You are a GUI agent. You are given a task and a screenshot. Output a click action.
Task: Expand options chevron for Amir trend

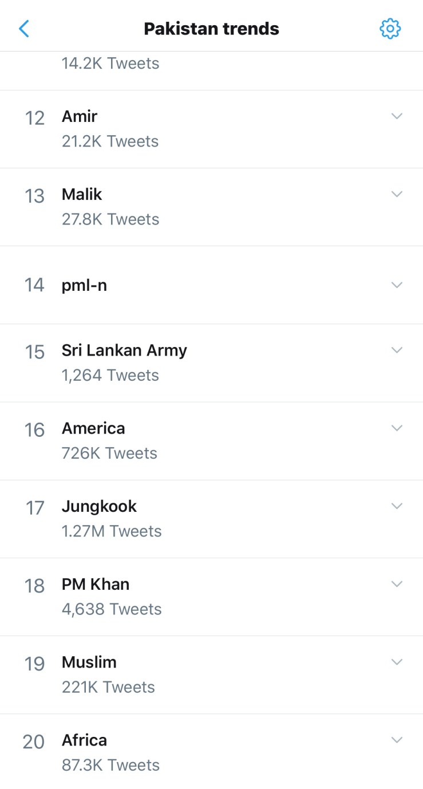click(x=397, y=116)
